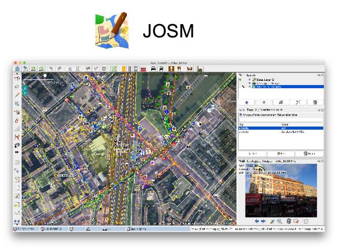Delete the selected layer
Image resolution: width=337 pixels, height=252 pixels.
(x=315, y=102)
